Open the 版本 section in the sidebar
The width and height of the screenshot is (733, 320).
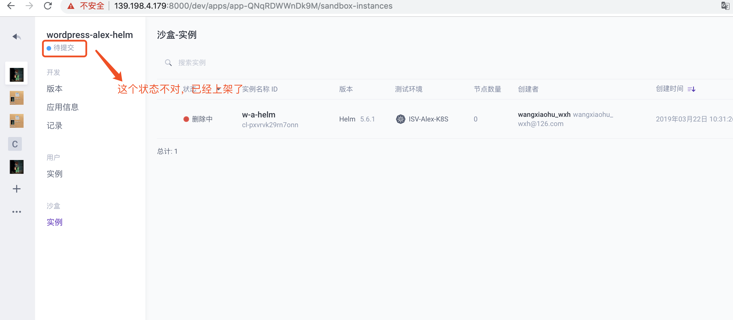(x=54, y=89)
